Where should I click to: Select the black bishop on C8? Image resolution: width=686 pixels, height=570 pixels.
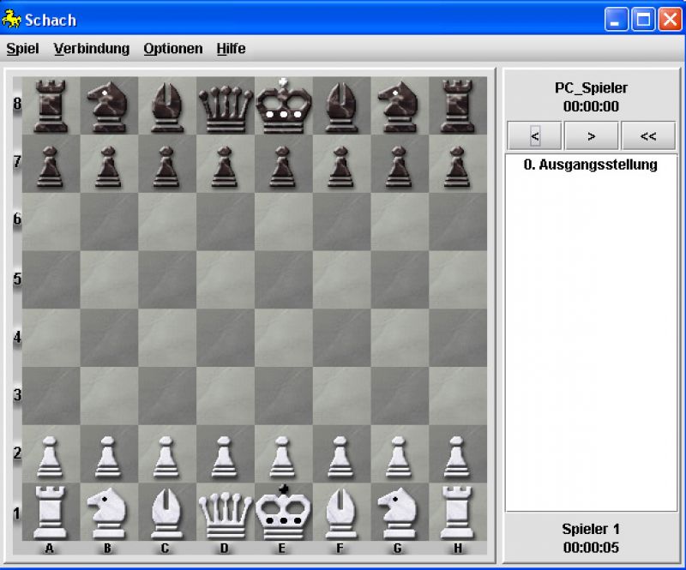click(x=167, y=108)
